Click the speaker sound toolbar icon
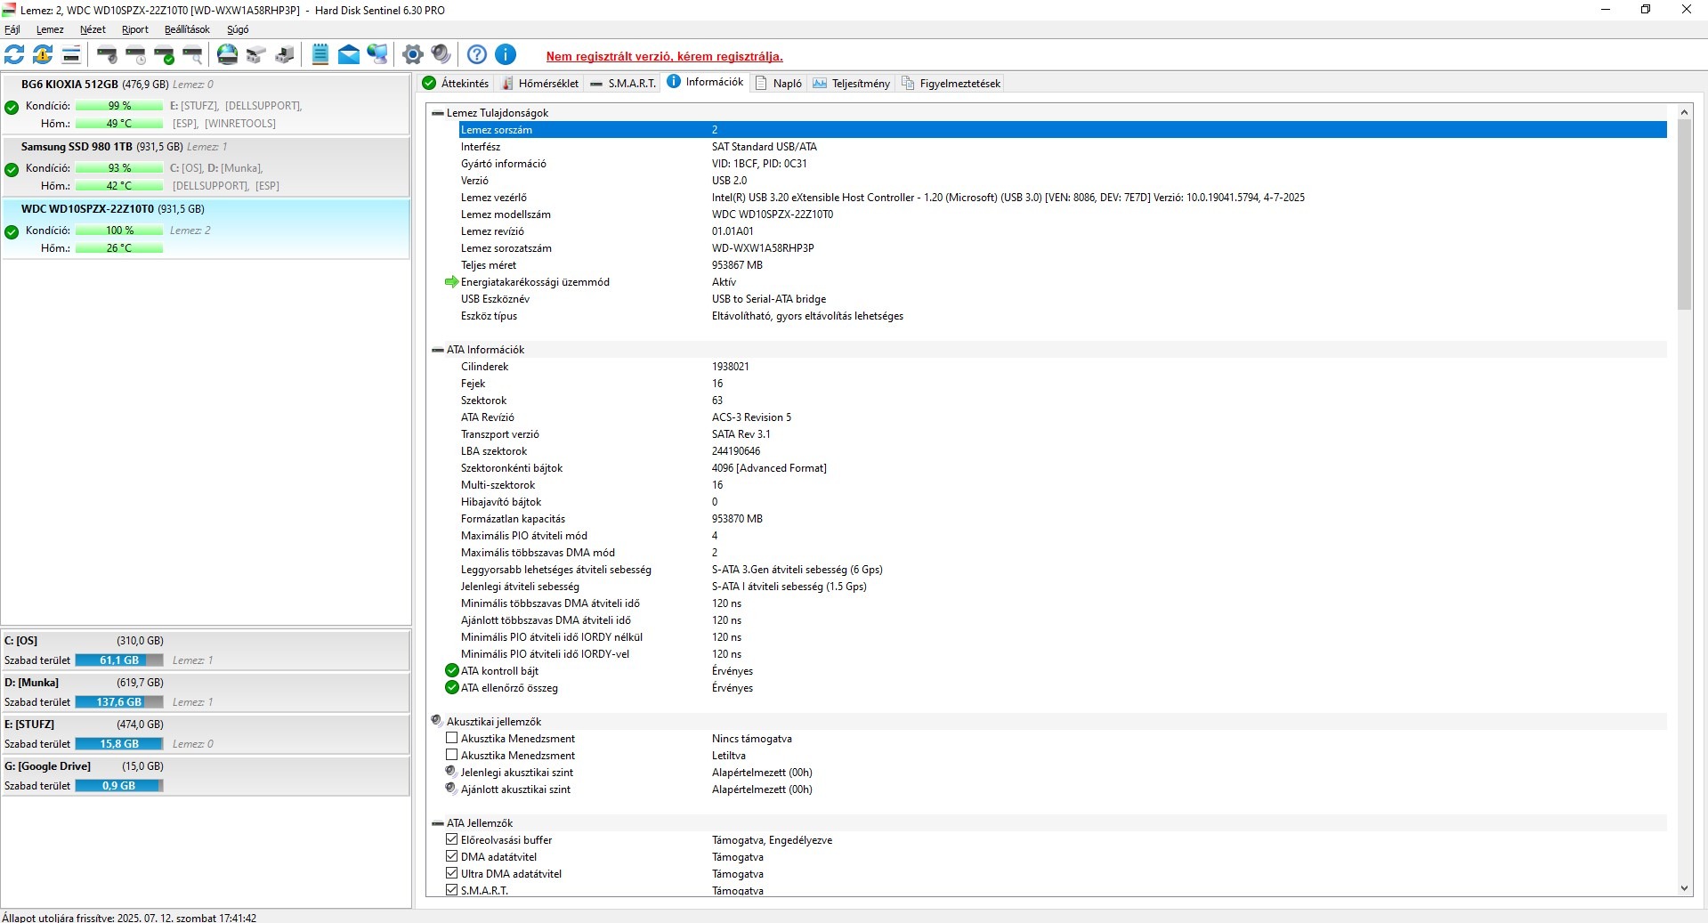 click(441, 54)
